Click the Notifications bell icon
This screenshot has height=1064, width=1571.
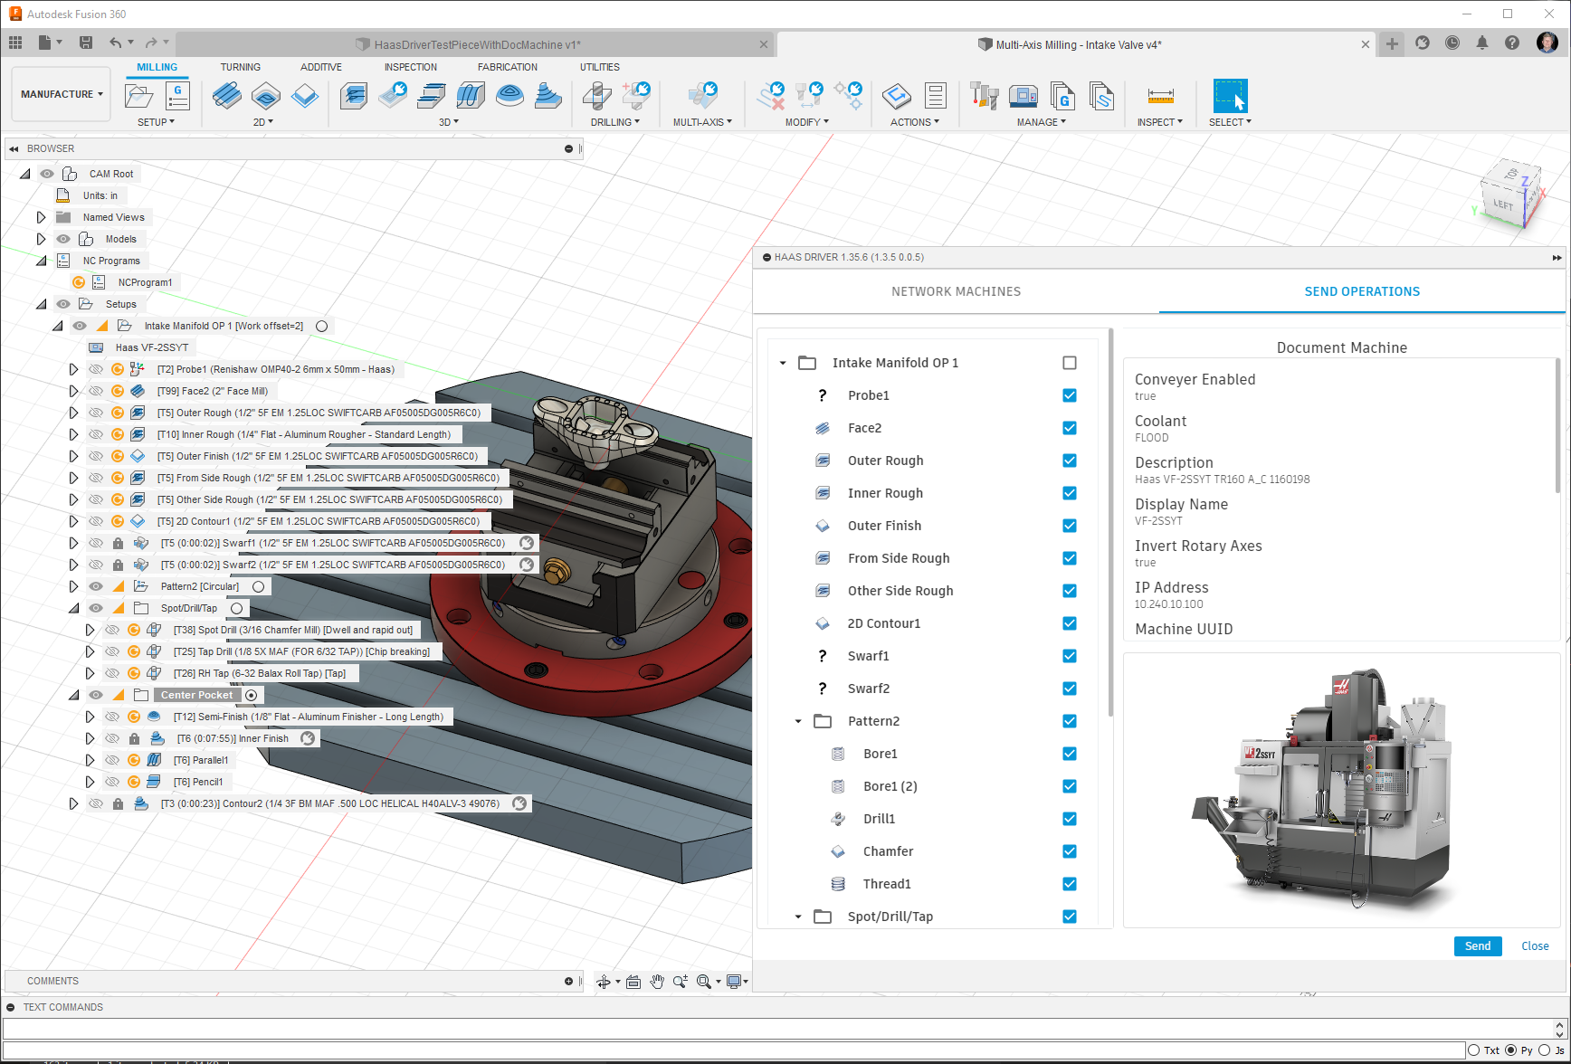click(1482, 43)
